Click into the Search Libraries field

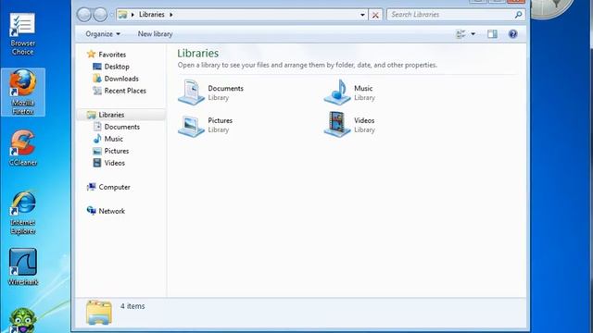(450, 15)
